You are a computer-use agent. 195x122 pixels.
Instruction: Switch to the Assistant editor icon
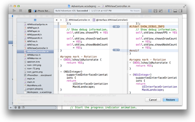155,11
